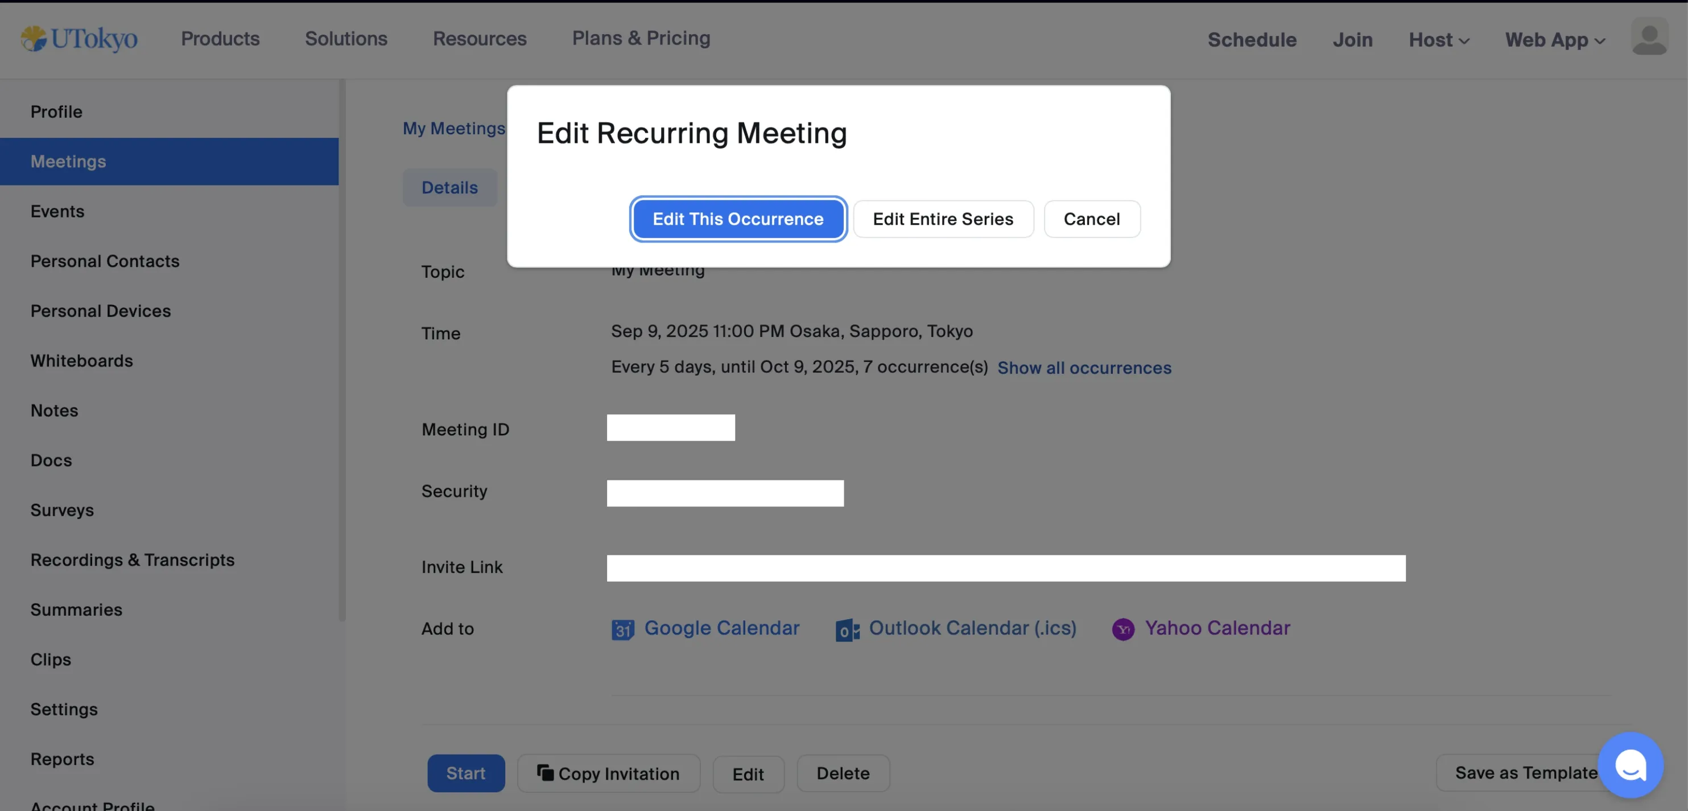Open the Products menu
Image resolution: width=1688 pixels, height=811 pixels.
(220, 39)
